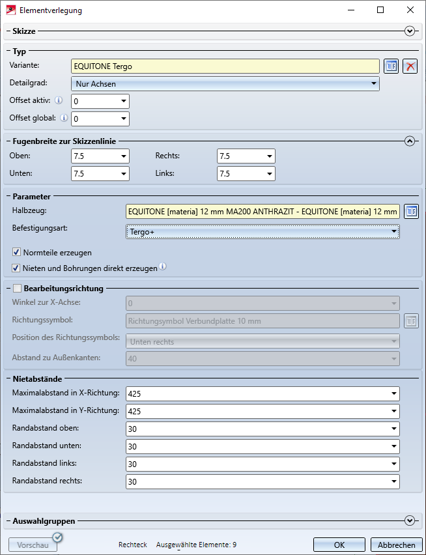Open Offset global dropdown

(x=124, y=119)
